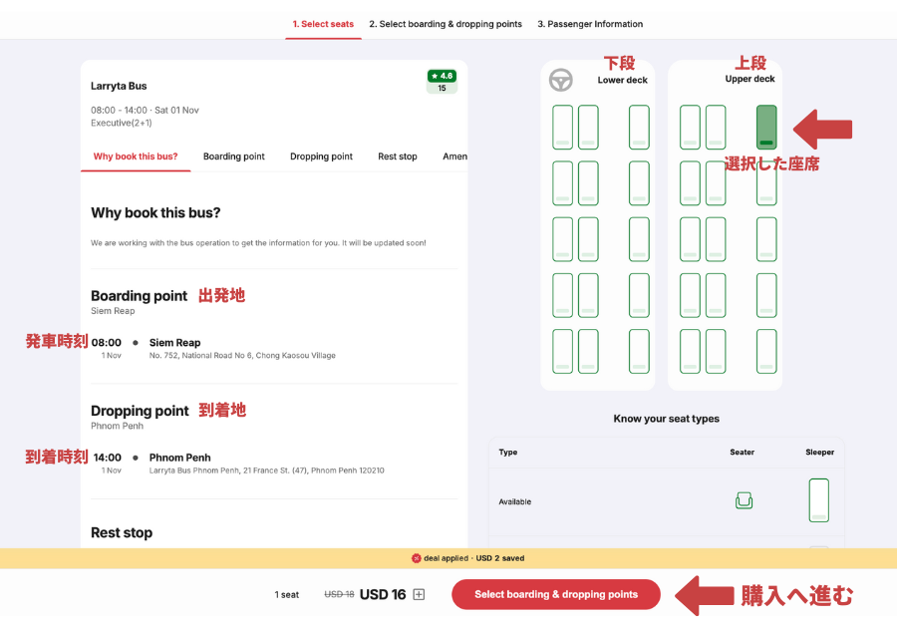Click the steering wheel driver icon
Image resolution: width=897 pixels, height=628 pixels.
[560, 80]
